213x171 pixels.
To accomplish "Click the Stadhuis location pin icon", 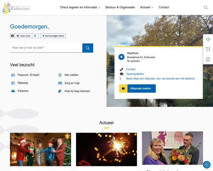I will click(121, 57).
